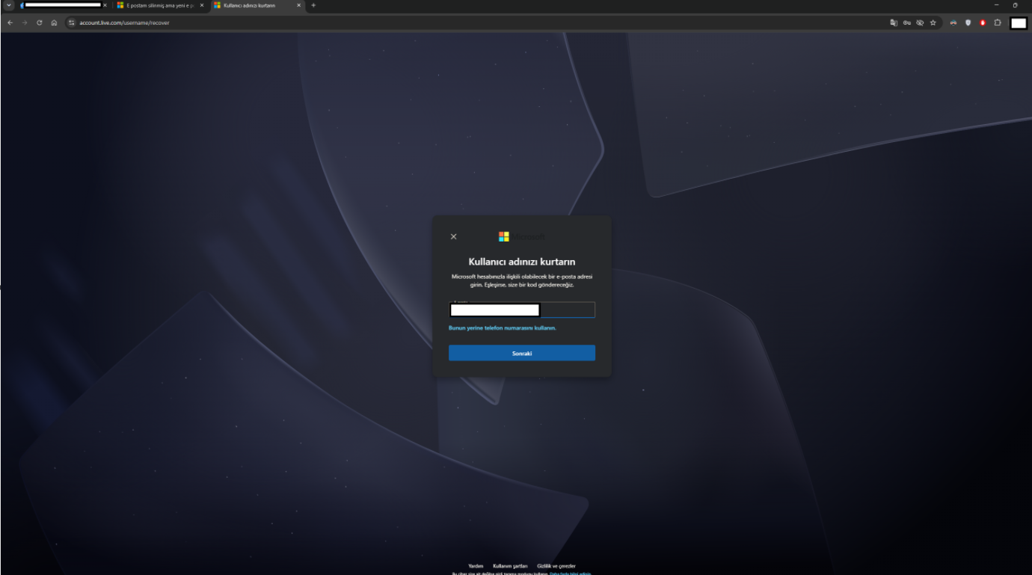Open the tab search dropdown arrow

pos(10,5)
